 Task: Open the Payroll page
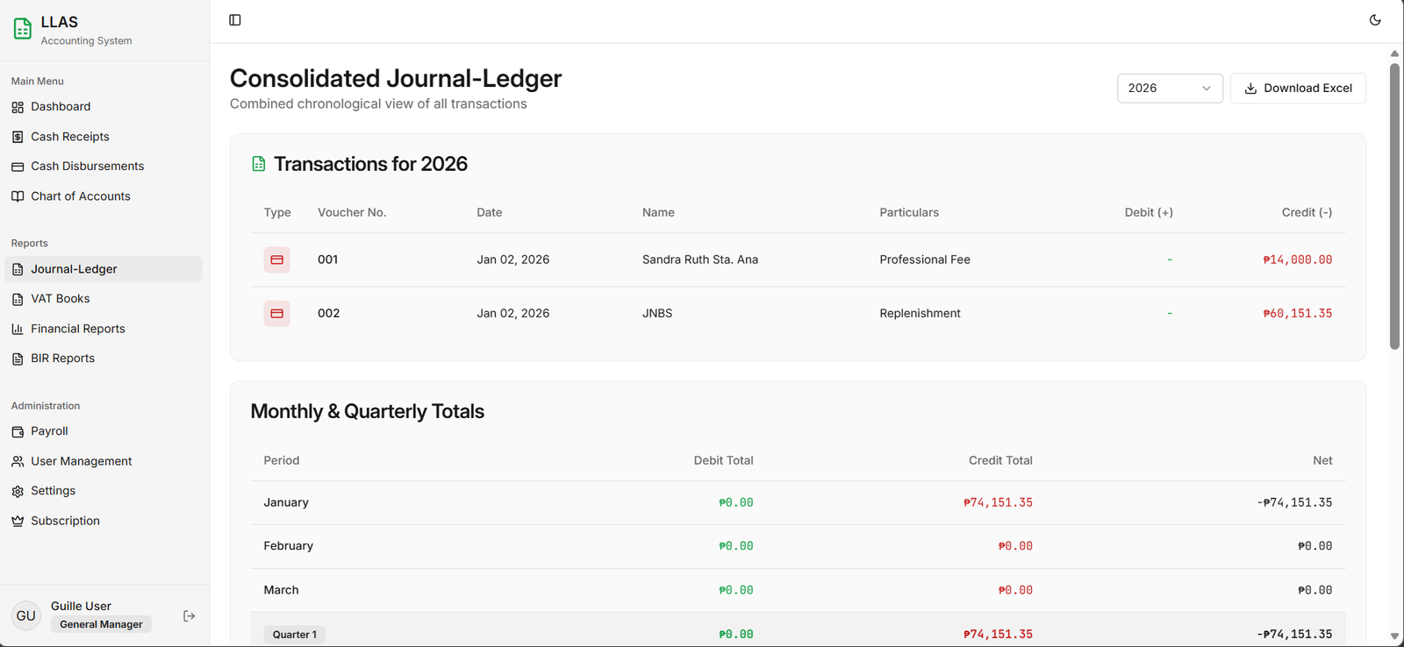[49, 431]
